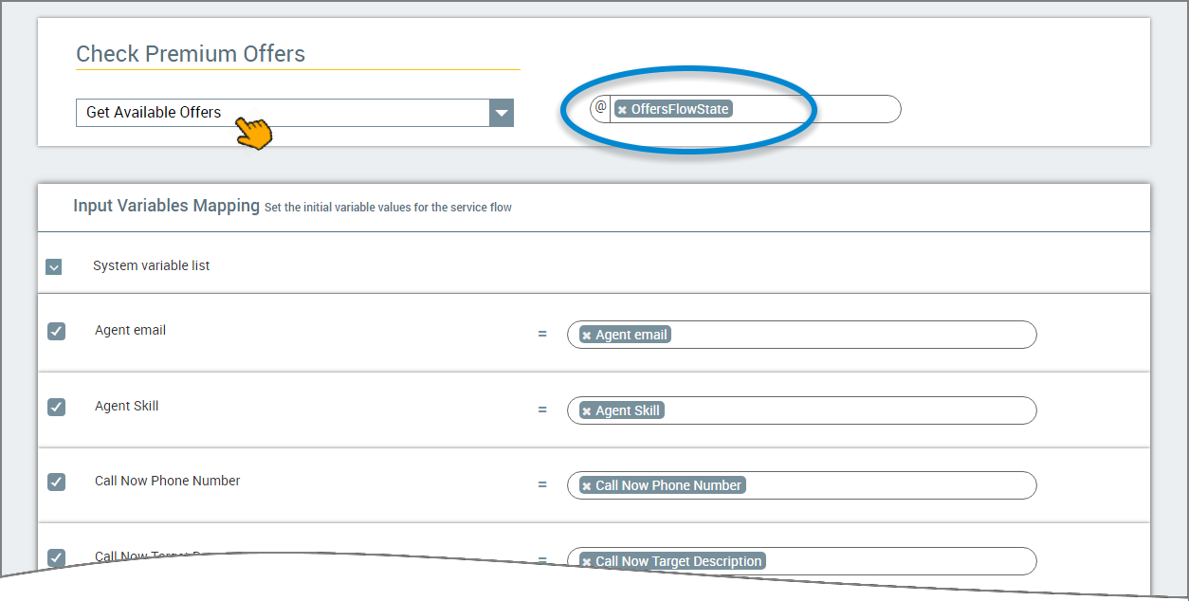Uncheck the Call Now Phone Number checkbox
This screenshot has width=1189, height=601.
pyautogui.click(x=57, y=482)
